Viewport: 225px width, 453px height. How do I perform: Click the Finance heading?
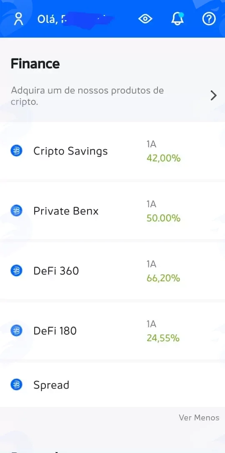tap(35, 64)
